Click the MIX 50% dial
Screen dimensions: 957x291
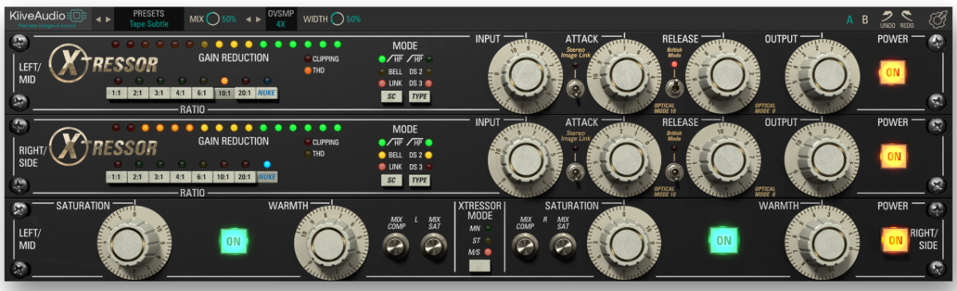pyautogui.click(x=213, y=18)
